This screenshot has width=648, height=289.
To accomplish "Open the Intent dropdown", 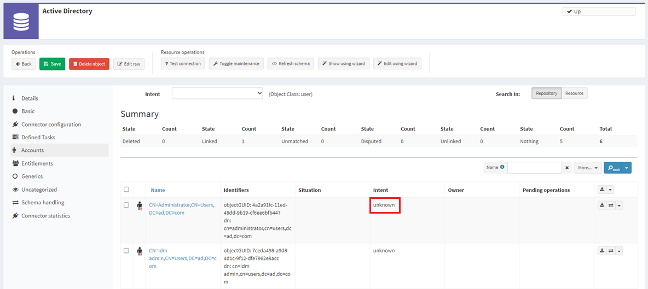I will [218, 93].
